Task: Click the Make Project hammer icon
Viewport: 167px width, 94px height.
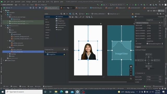Action: tap(98, 5)
